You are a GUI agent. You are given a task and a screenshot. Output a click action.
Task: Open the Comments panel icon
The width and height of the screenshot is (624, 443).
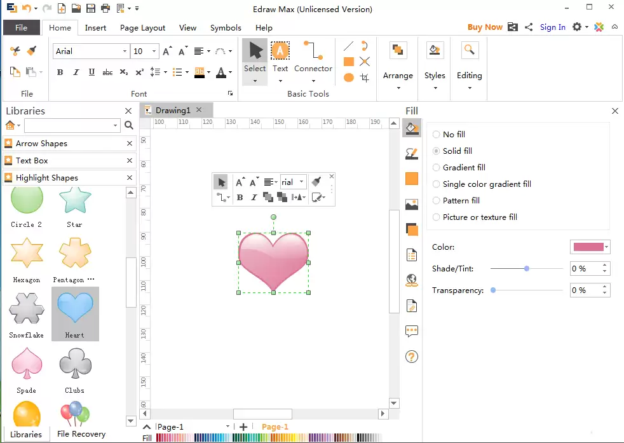tap(412, 331)
